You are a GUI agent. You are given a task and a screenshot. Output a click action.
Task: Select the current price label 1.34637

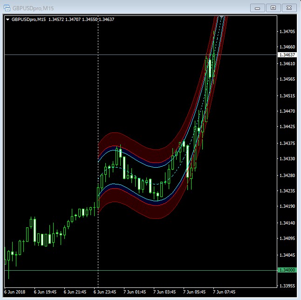pos(287,55)
